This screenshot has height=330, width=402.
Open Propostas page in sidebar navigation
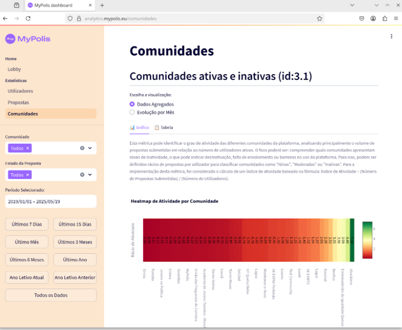tap(18, 102)
